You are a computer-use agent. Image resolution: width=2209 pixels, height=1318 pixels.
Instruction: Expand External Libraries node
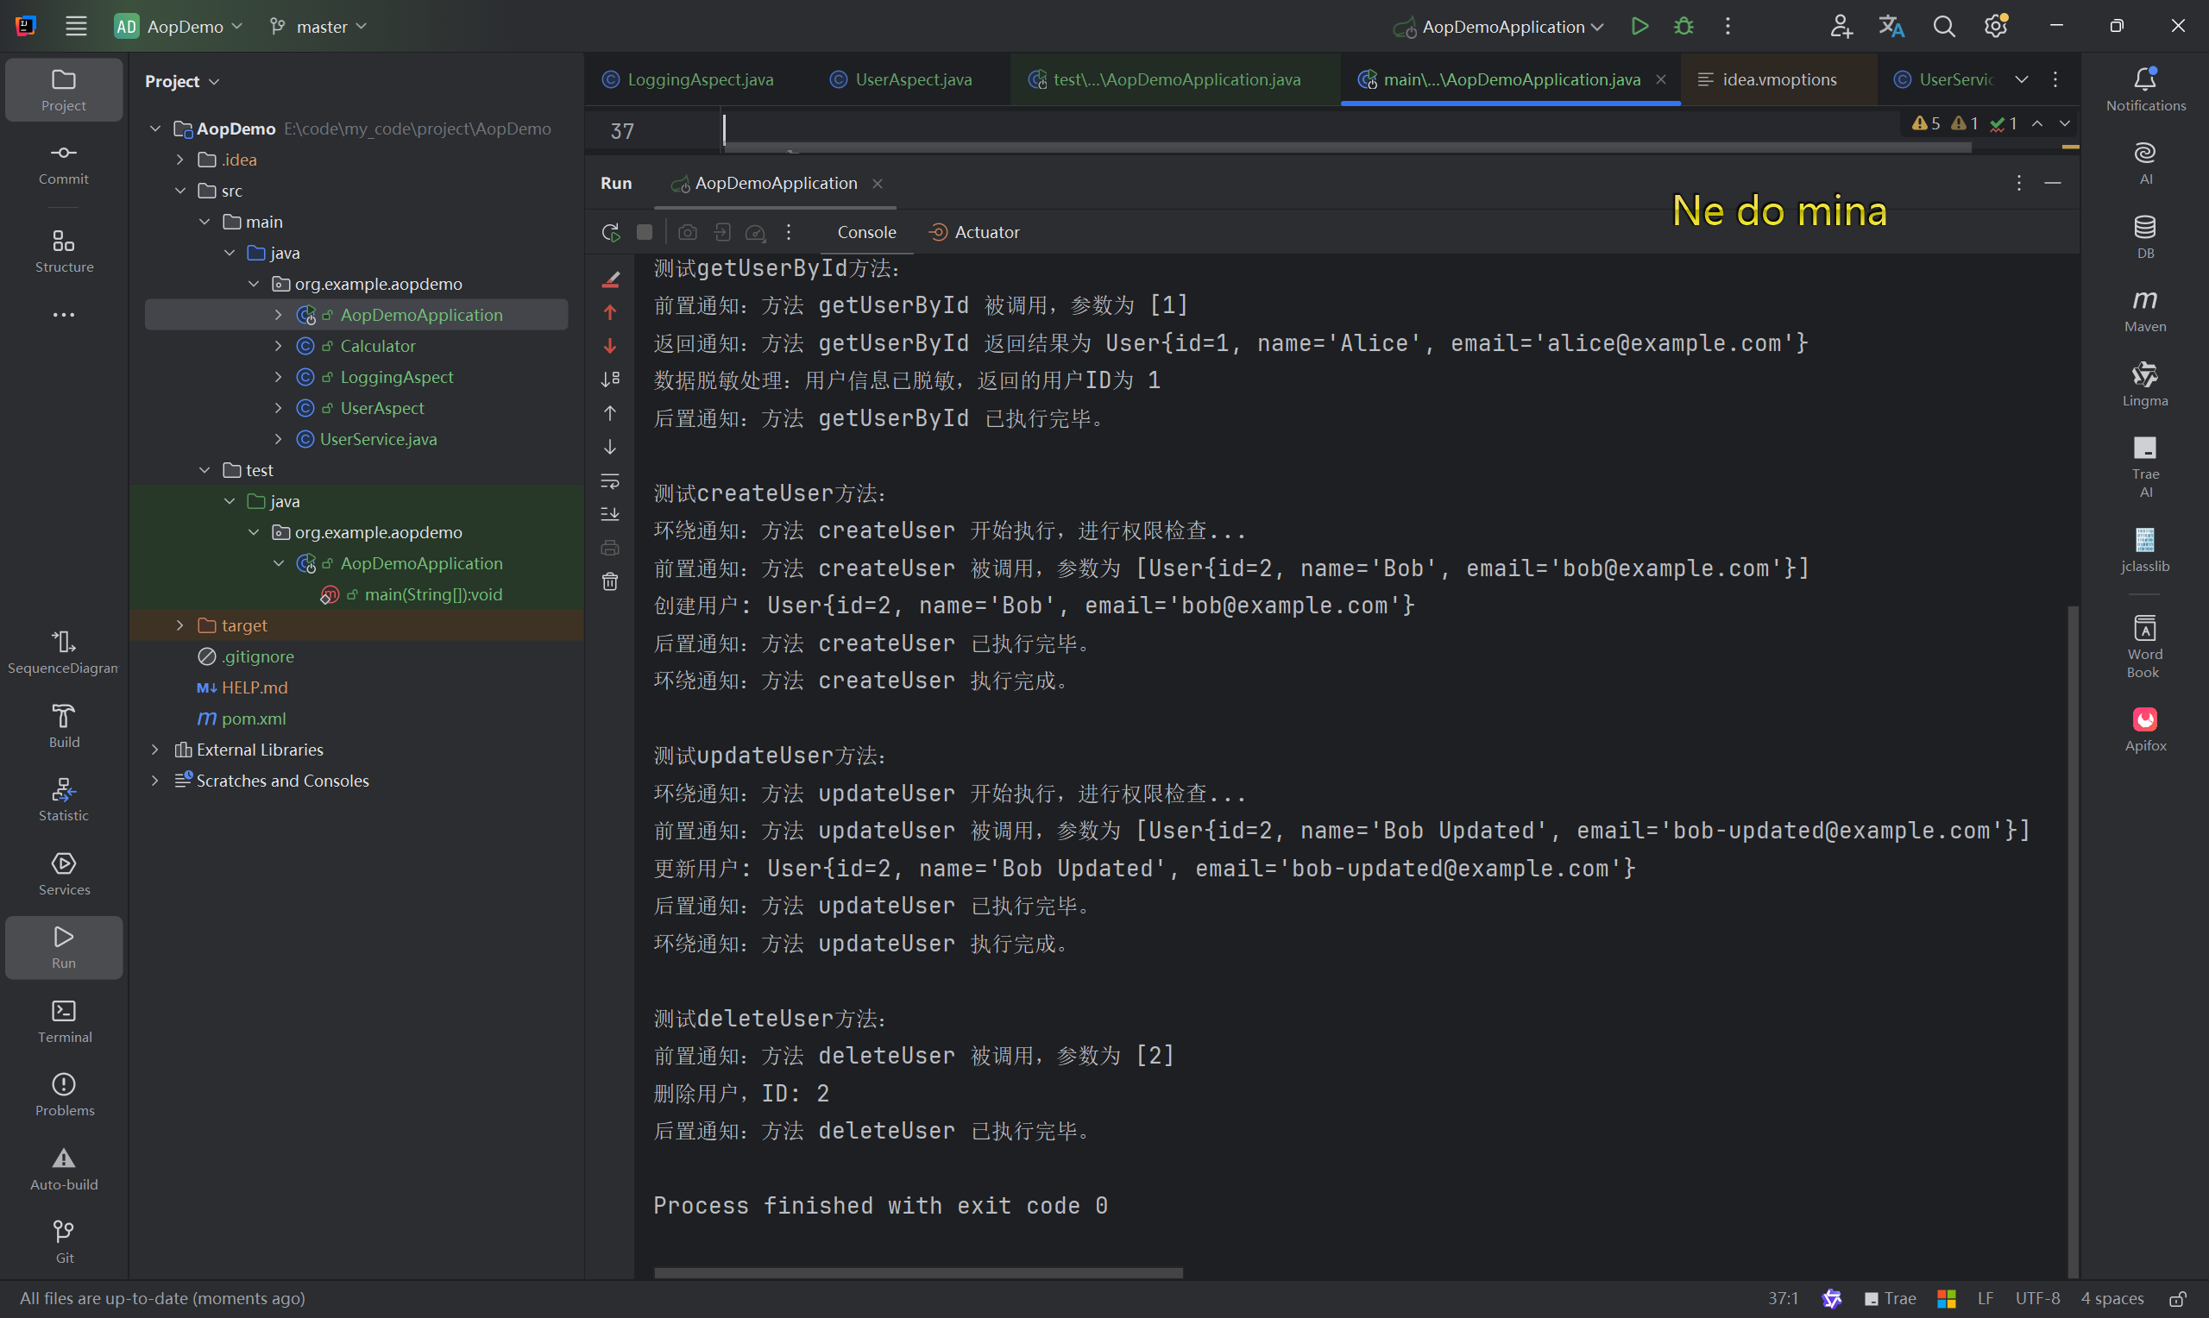155,750
